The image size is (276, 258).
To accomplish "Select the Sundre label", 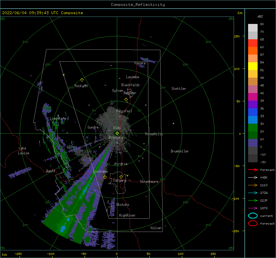I will tap(93, 127).
